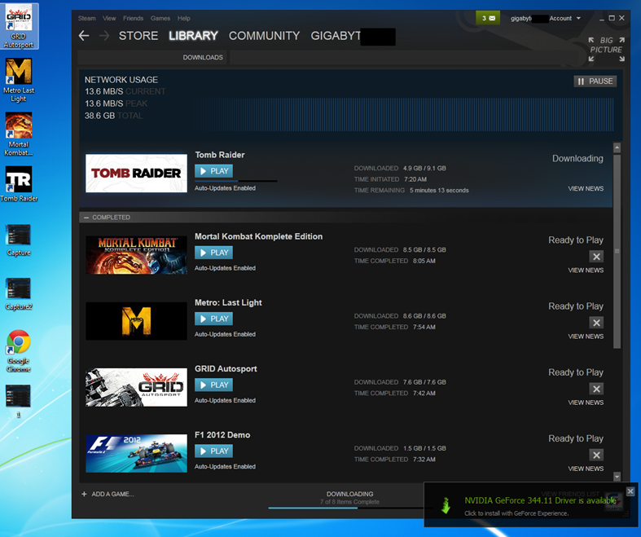This screenshot has height=537, width=641.
Task: Open the dark desktop screenshot file below Chrome
Action: [x=19, y=400]
